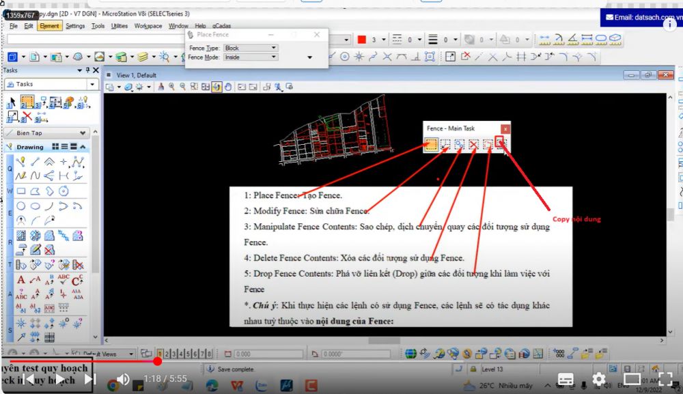Image resolution: width=683 pixels, height=394 pixels.
Task: Open the Element menu
Action: tap(49, 26)
